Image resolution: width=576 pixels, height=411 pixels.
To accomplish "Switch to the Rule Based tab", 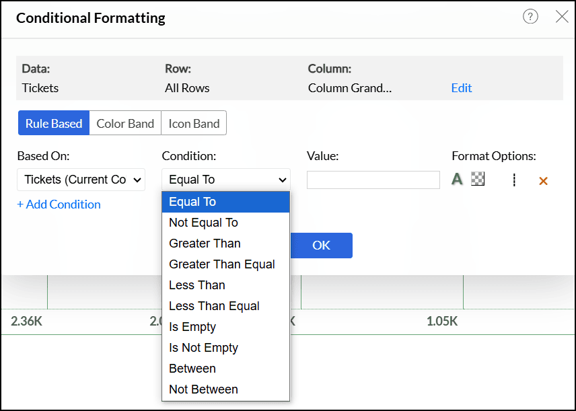I will (x=54, y=123).
